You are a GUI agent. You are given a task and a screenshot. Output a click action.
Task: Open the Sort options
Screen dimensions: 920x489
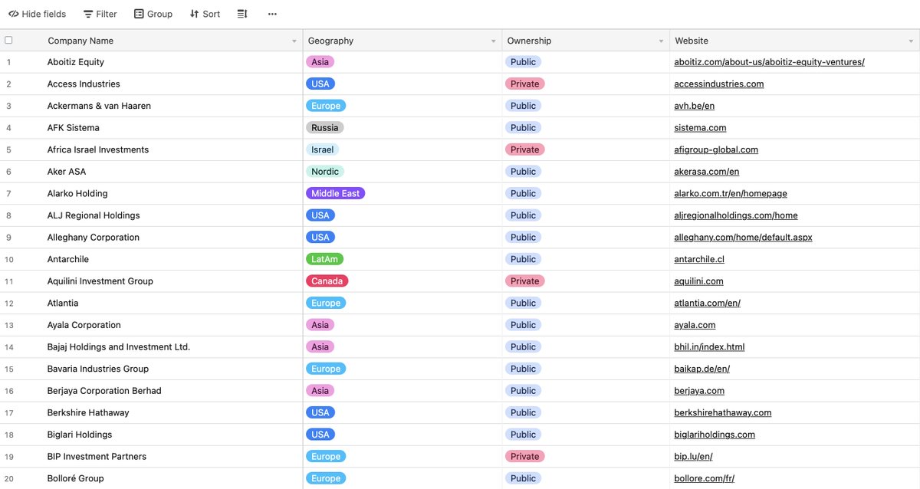point(205,14)
